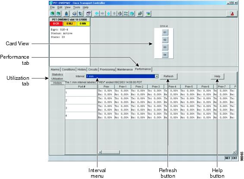This screenshot has height=179, width=244.
Task: Open the History subtab under Performance
Action: (x=57, y=83)
